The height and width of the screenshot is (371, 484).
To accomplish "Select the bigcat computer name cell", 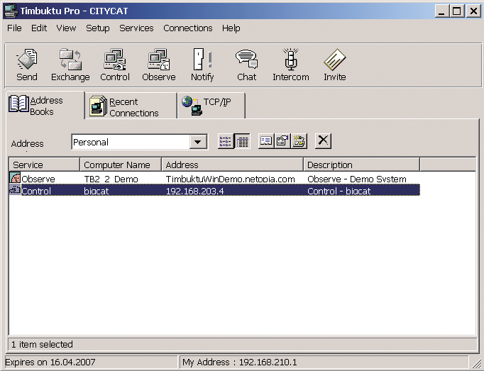I will tap(97, 191).
